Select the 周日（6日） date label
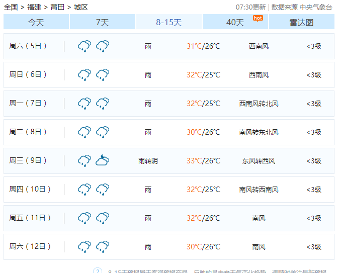This screenshot has height=273, width=339. pyautogui.click(x=28, y=74)
